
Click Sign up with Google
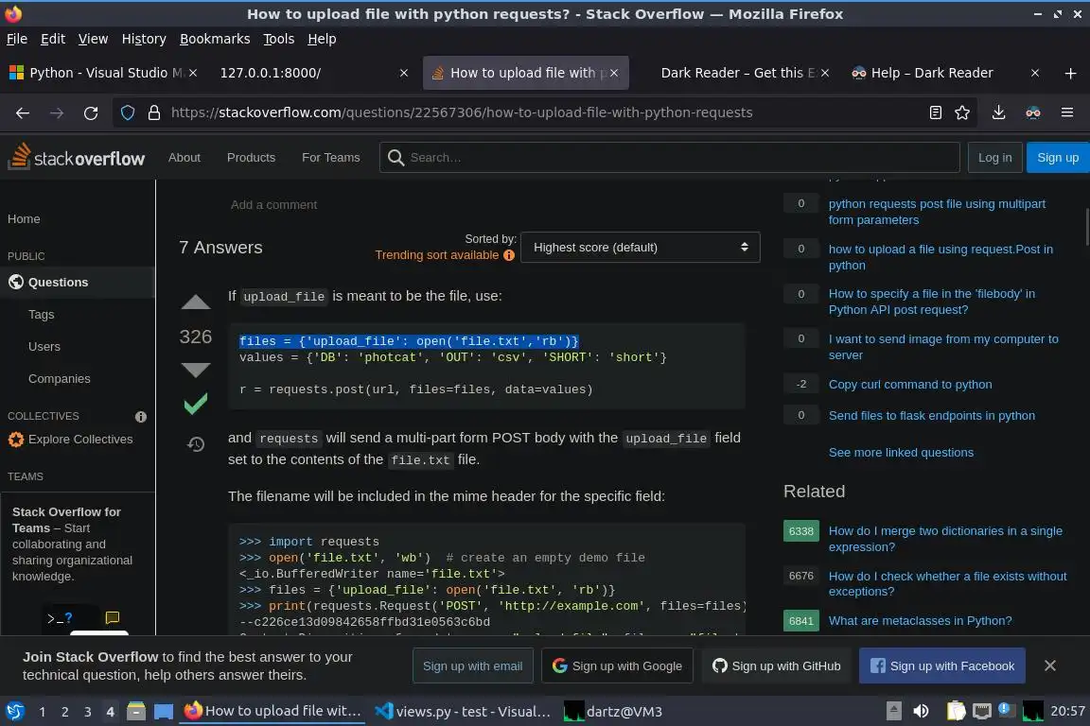tap(617, 665)
